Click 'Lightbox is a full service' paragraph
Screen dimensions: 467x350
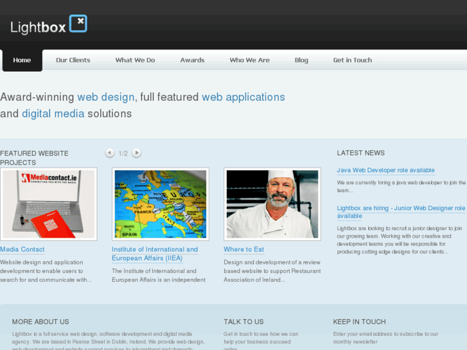108,340
